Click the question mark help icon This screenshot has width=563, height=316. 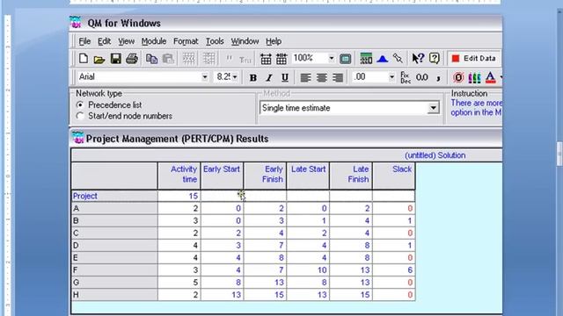(434, 58)
